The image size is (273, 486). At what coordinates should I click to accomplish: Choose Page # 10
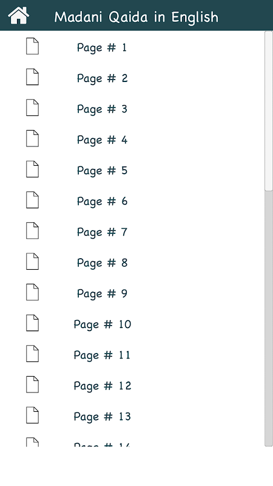pyautogui.click(x=103, y=324)
